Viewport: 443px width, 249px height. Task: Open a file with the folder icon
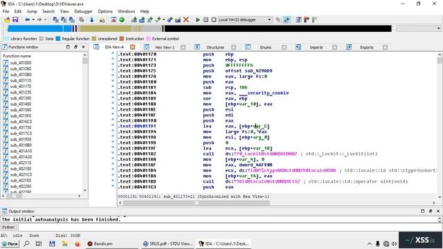[7, 20]
